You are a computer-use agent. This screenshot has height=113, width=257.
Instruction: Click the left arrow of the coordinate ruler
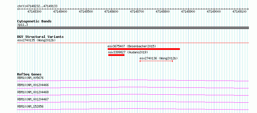pos(18,9)
